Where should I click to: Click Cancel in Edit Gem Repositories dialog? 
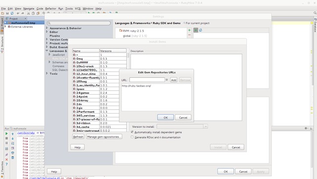pyautogui.click(x=183, y=118)
